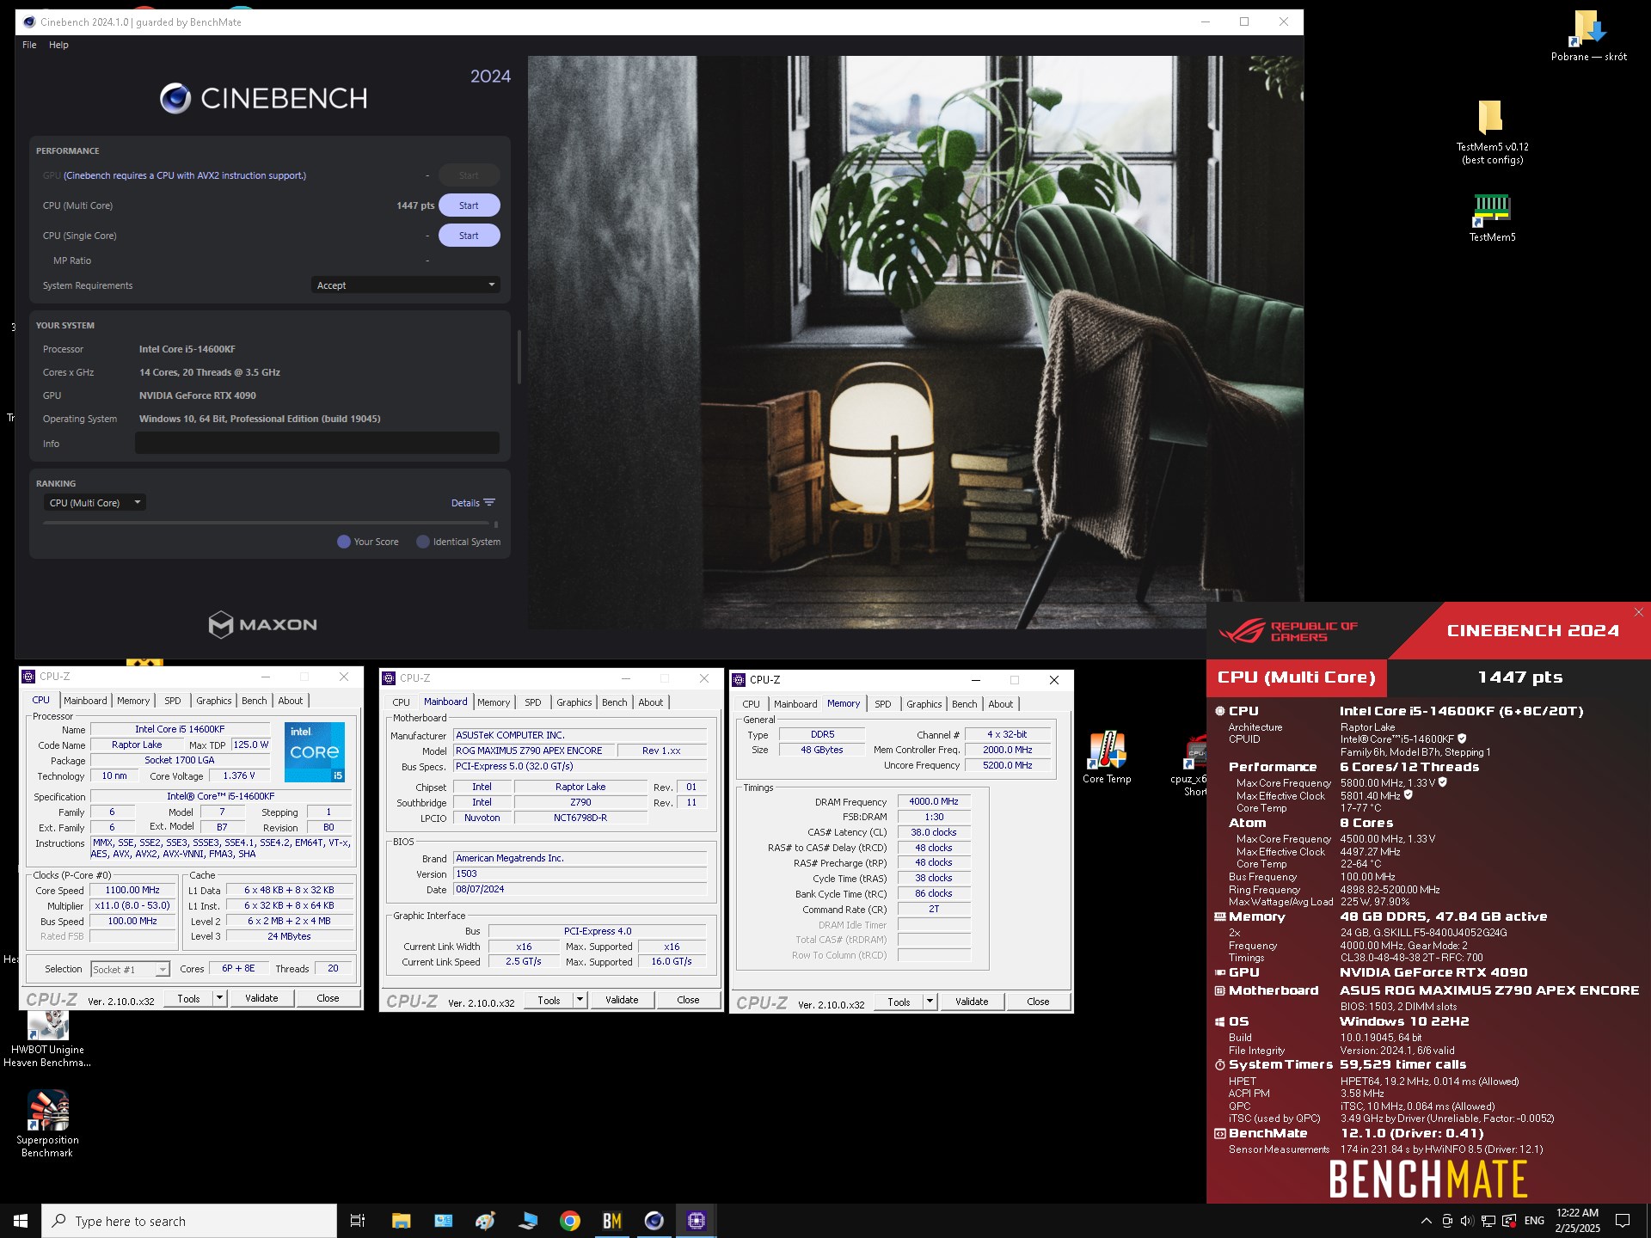Start the CPU (Single Core) benchmark

(469, 236)
